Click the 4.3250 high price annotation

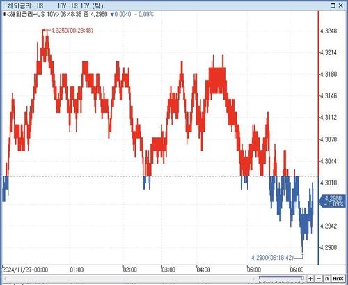point(72,31)
